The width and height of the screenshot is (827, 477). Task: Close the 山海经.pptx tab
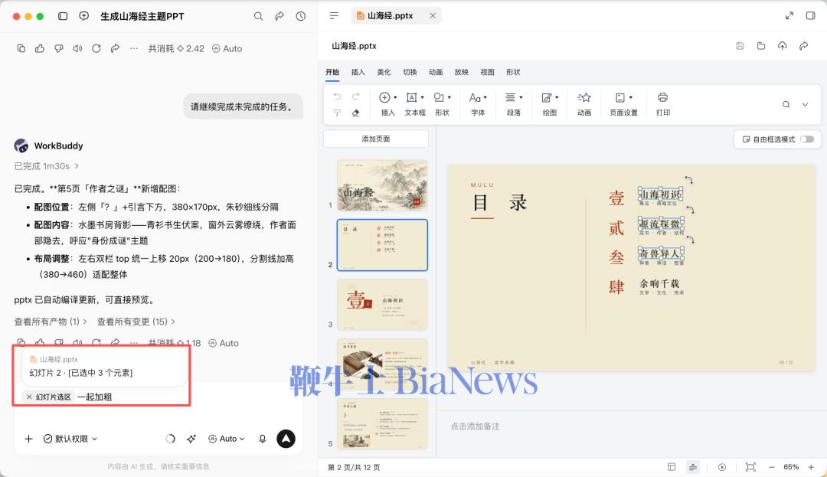click(433, 16)
